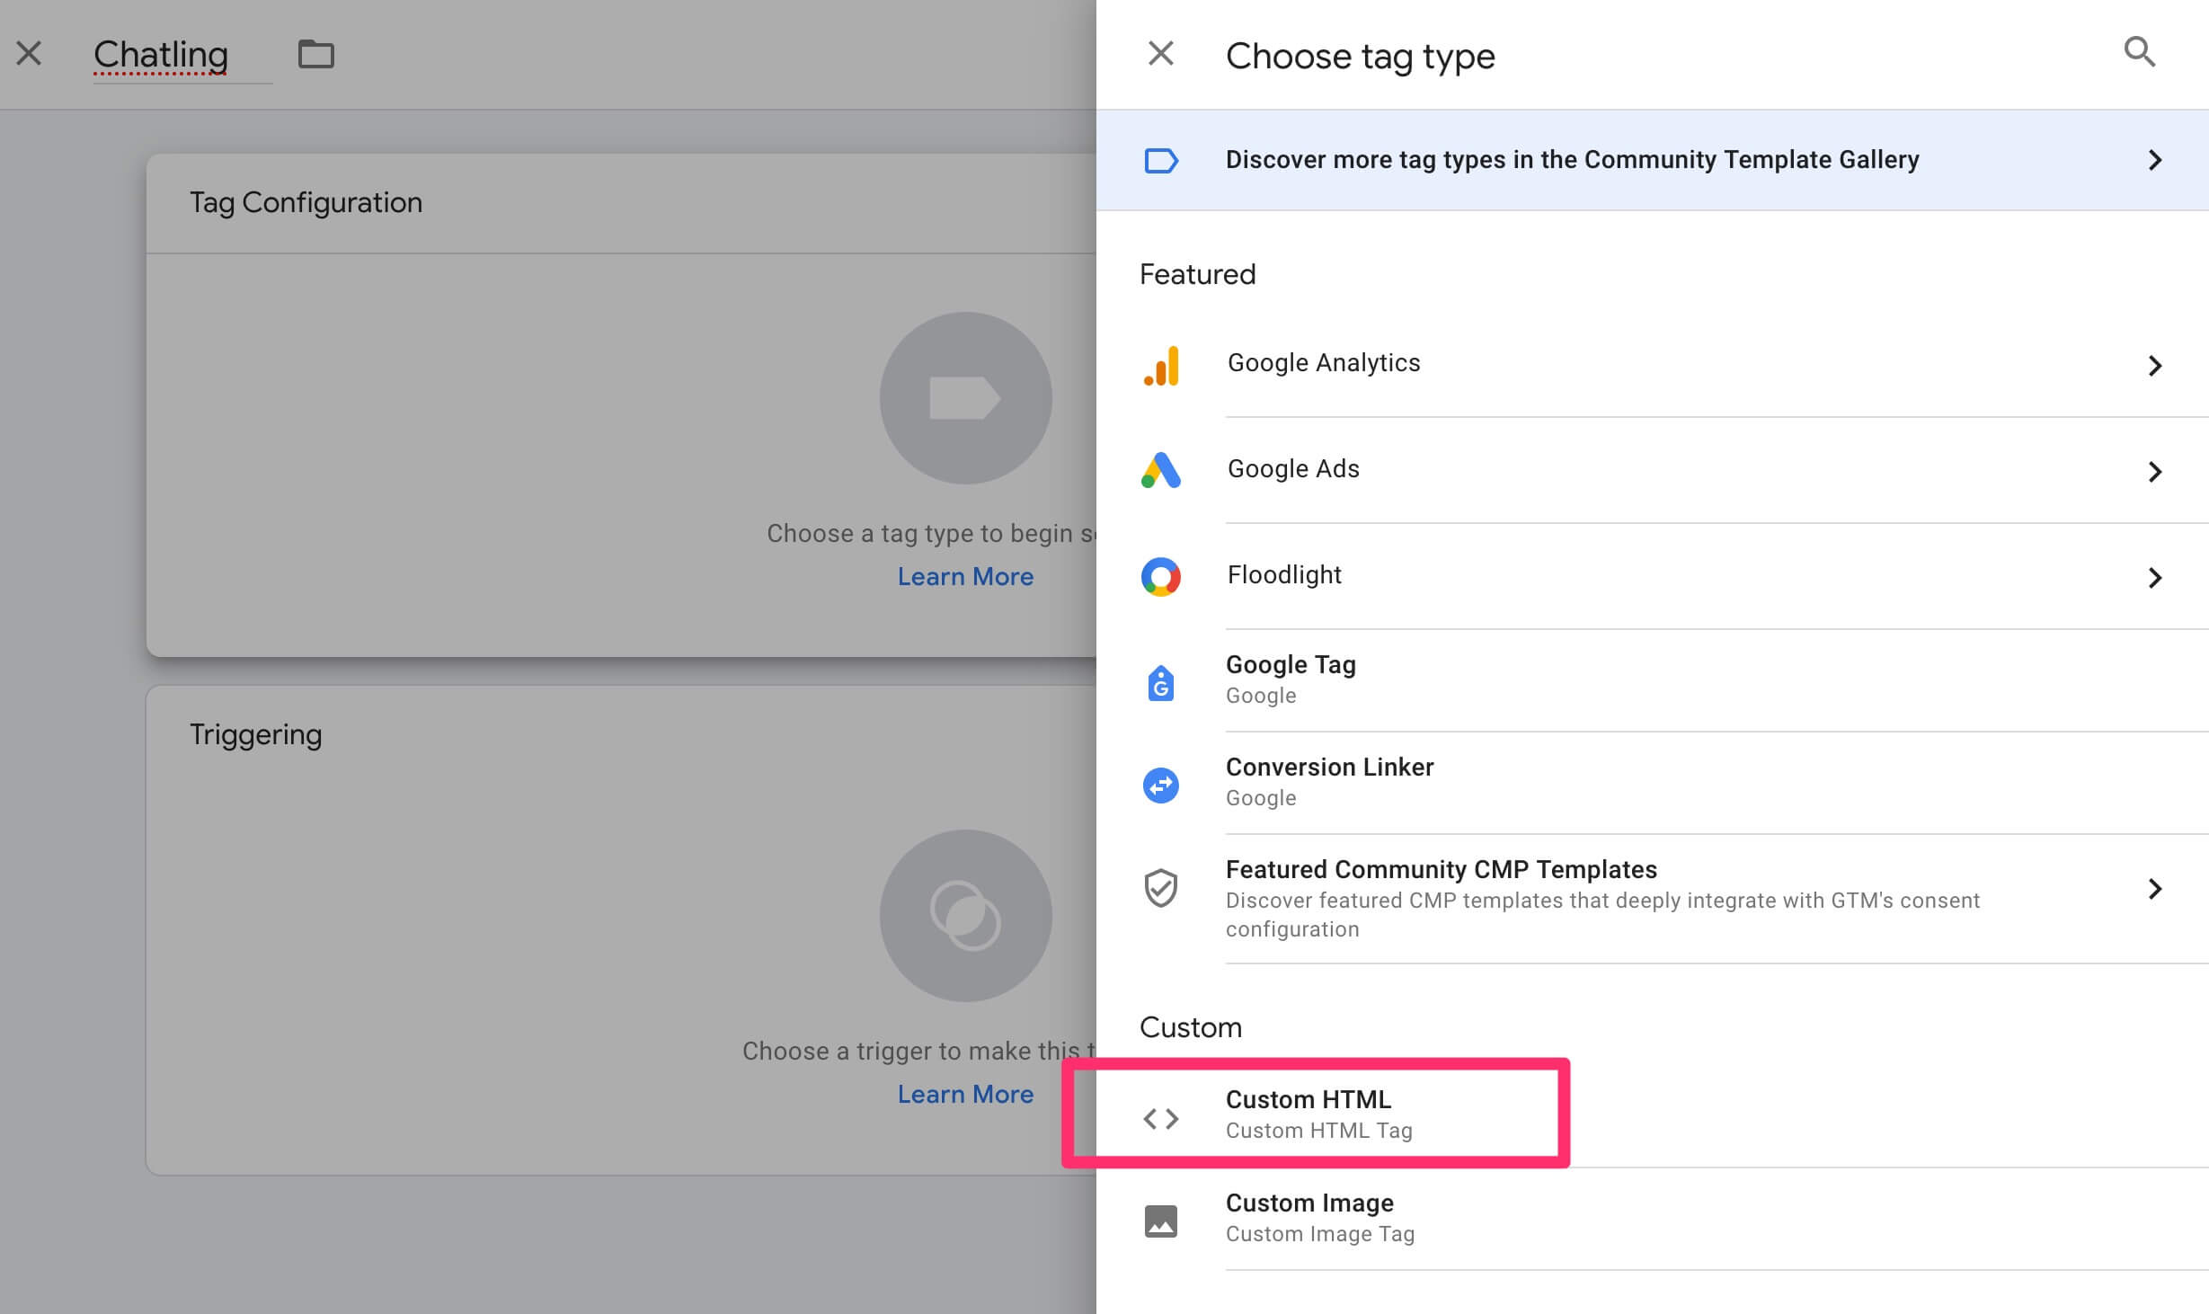
Task: Click "Choose a tag type to begin" text
Action: click(930, 534)
